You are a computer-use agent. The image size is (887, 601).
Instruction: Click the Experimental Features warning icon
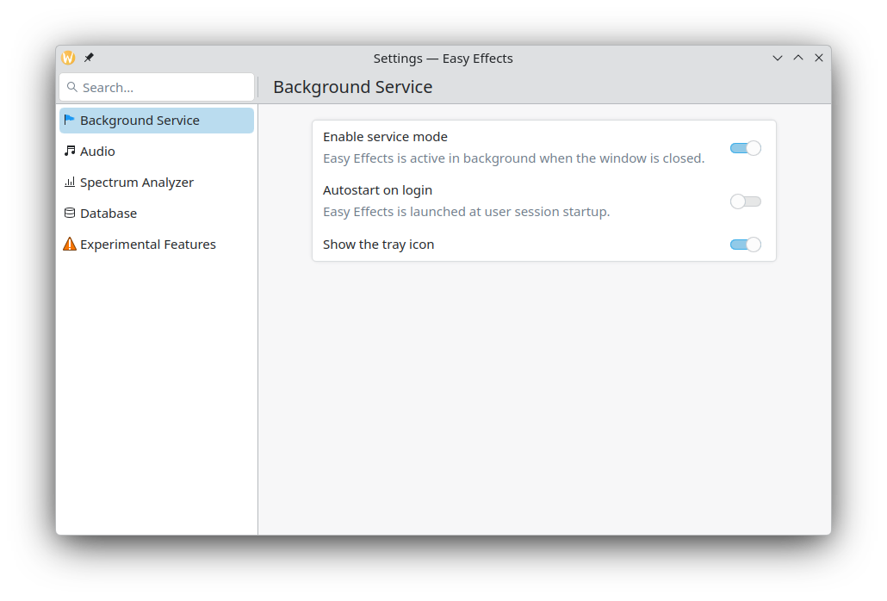tap(70, 245)
